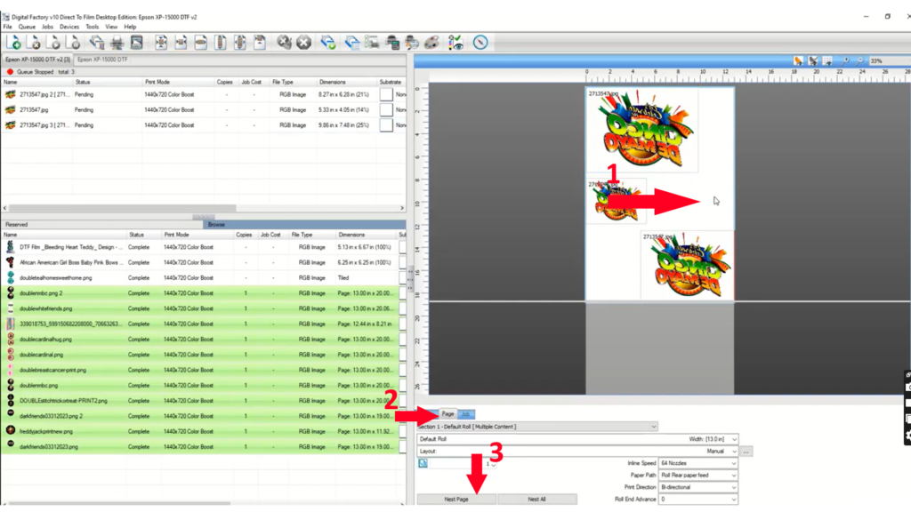Switch to the Epson XP-15000 DTF tab
Screen dimensions: 911x512
coord(103,60)
